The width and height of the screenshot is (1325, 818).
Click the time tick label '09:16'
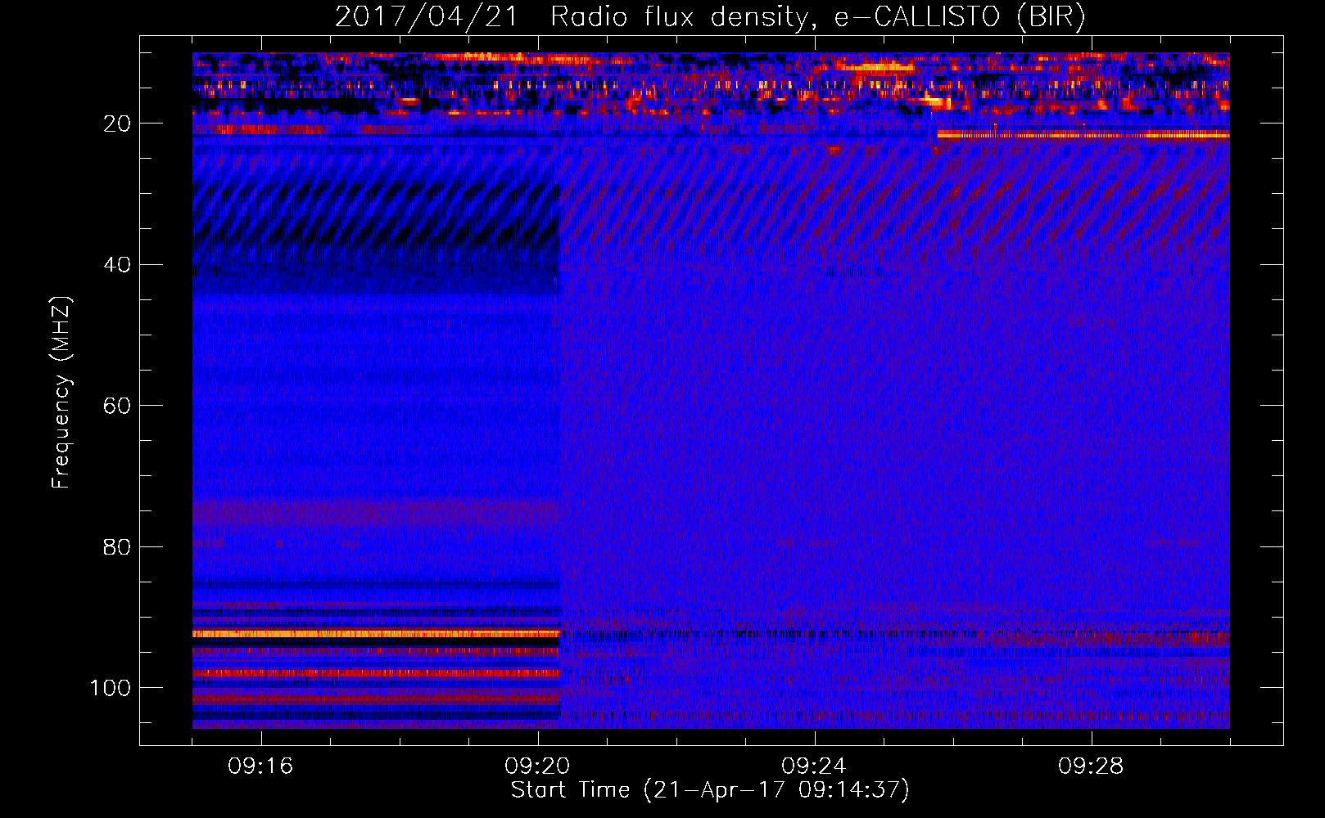[260, 766]
